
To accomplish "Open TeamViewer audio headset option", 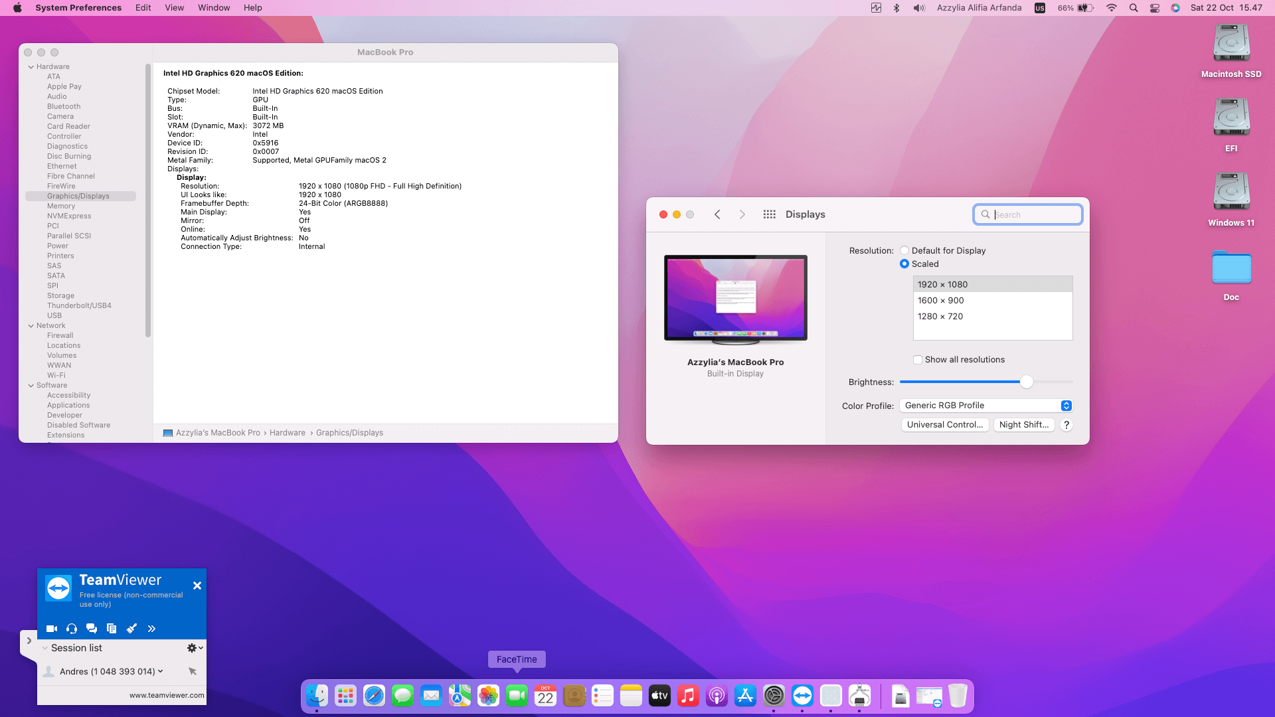I will click(72, 629).
